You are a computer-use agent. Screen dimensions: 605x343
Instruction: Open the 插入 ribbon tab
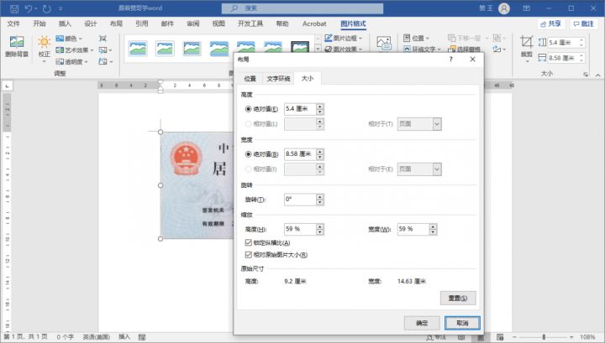[x=65, y=23]
